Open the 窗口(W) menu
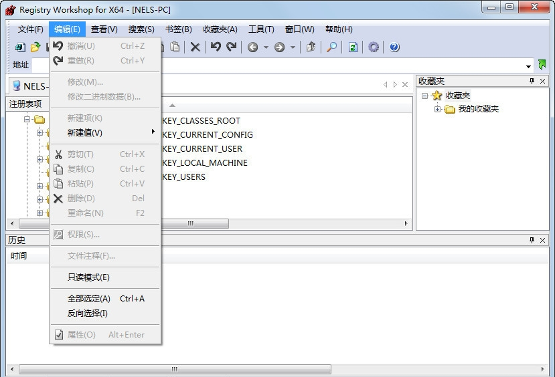 click(x=299, y=29)
